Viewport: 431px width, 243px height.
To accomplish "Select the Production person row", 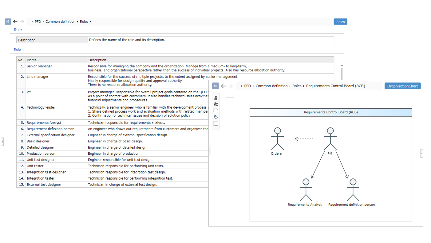I will 41,153.
